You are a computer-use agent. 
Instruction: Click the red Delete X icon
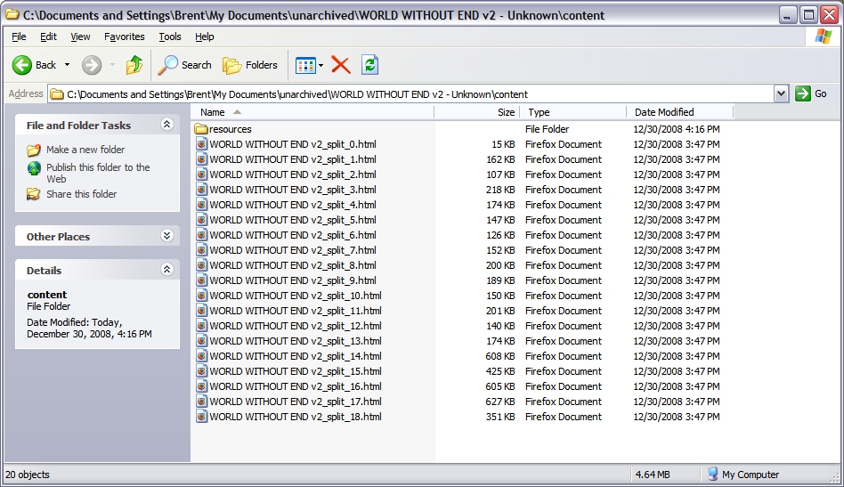341,65
